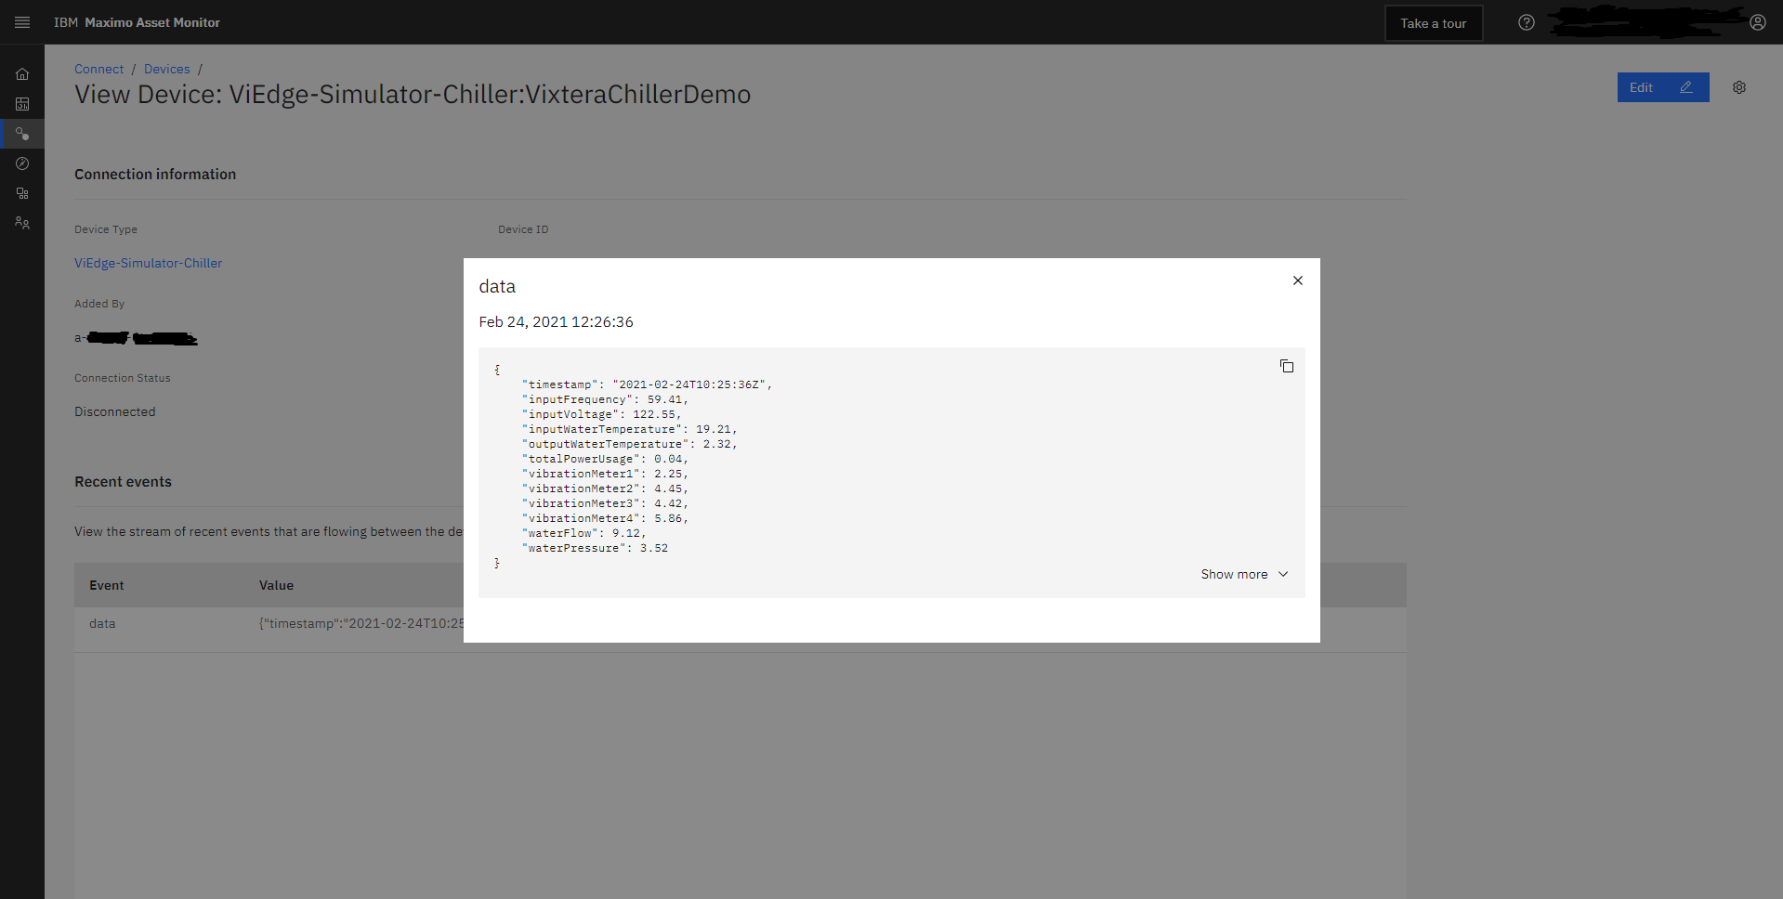The image size is (1783, 899).
Task: Click IBM Maximo Asset Monitor title
Action: pyautogui.click(x=137, y=22)
